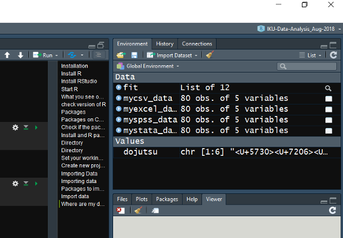
Task: View myexcel_da... in table viewer icon
Action: [328, 109]
